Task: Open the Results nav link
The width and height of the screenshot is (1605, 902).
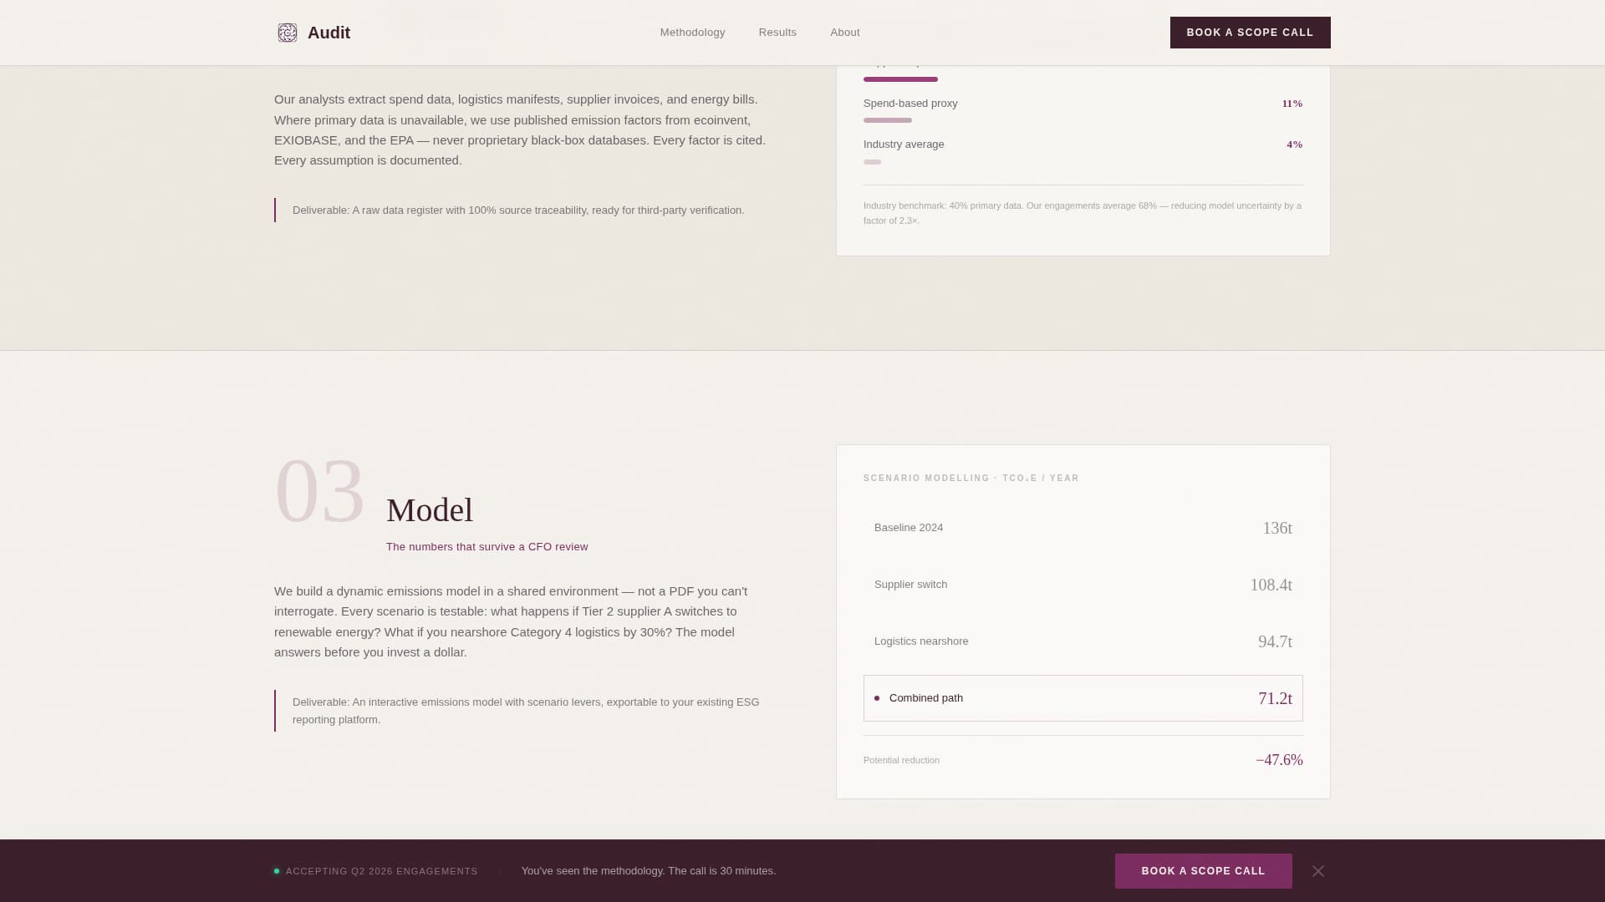Action: coord(777,33)
